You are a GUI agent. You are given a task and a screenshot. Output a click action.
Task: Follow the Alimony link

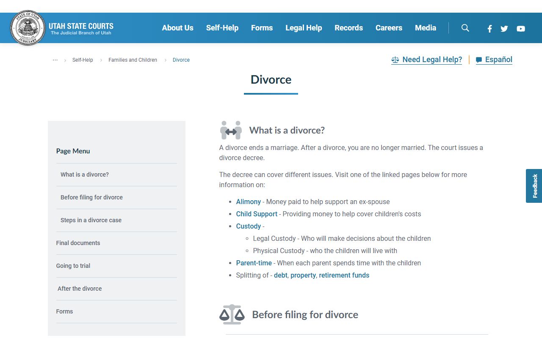pos(248,202)
